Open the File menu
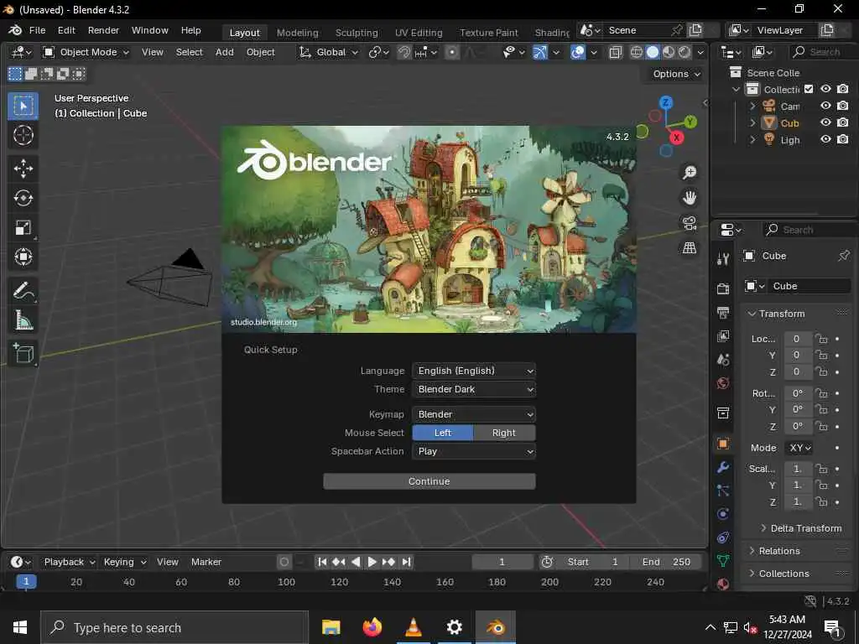The height and width of the screenshot is (644, 859). point(37,30)
